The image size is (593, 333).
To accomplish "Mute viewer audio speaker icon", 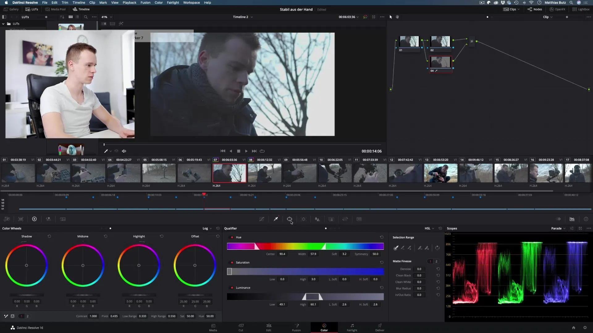I will pyautogui.click(x=124, y=151).
